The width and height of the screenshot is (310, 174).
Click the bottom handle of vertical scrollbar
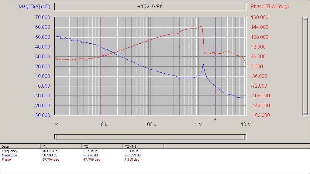[305, 113]
